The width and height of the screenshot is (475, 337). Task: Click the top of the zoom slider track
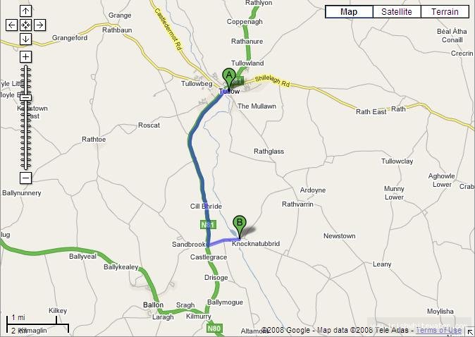[x=26, y=67]
